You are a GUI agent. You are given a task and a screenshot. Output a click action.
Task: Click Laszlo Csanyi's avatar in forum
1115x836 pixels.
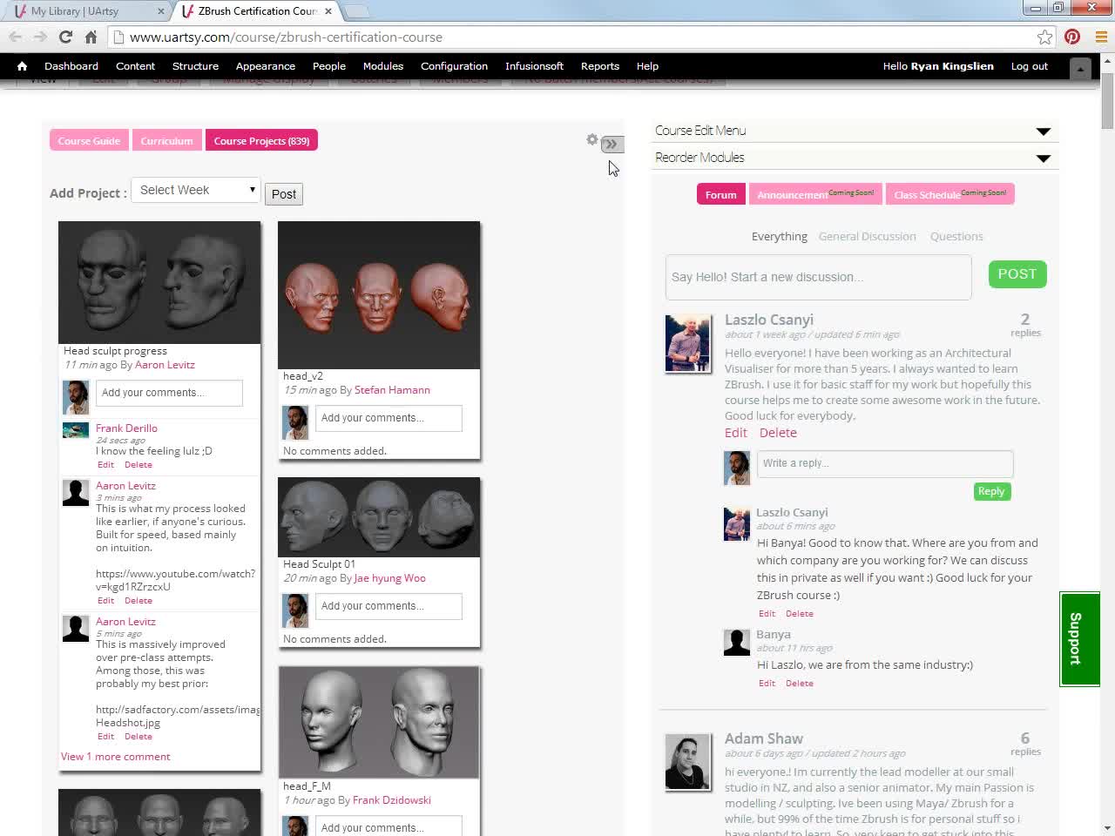688,343
